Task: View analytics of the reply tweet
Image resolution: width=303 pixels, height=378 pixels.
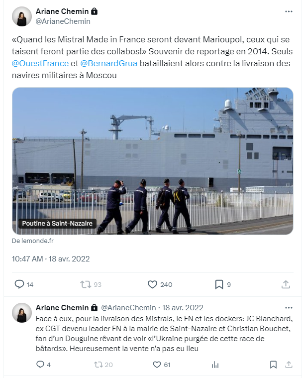Action: (x=215, y=365)
